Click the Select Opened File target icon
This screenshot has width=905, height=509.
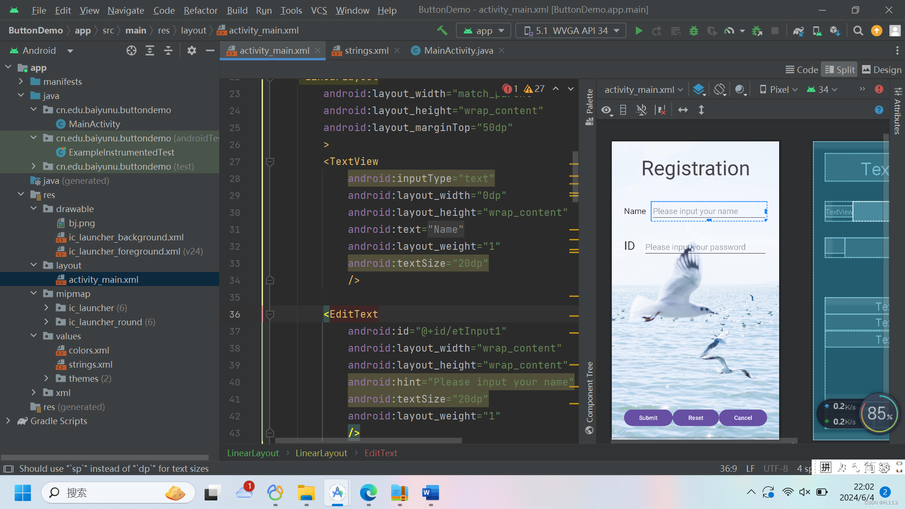[x=132, y=50]
